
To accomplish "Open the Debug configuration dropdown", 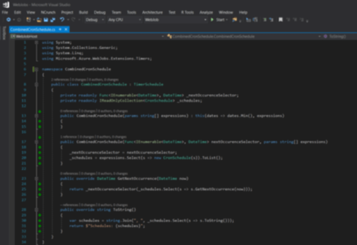I will [95, 20].
